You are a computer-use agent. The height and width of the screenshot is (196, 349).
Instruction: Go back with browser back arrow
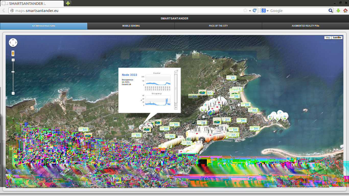click(x=4, y=10)
